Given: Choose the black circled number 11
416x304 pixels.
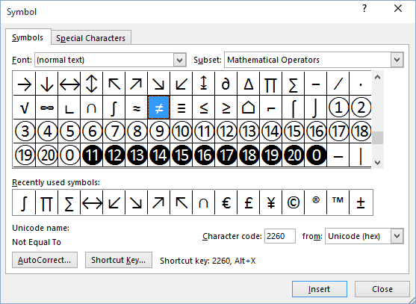Looking at the screenshot, I should click(x=92, y=155).
